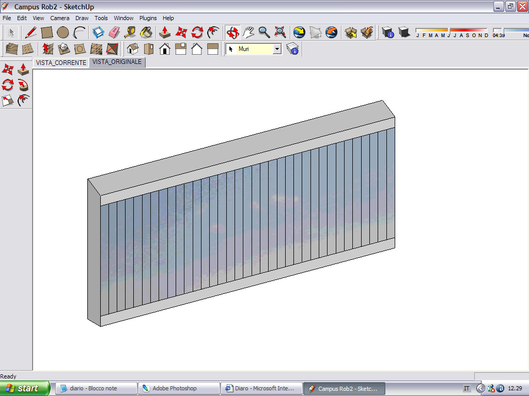Switch to the Right standard view
The image size is (529, 396).
181,49
